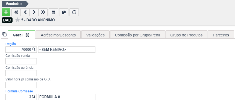Mark 5 - DADO ANONIMO as favorite star

[x=17, y=20]
